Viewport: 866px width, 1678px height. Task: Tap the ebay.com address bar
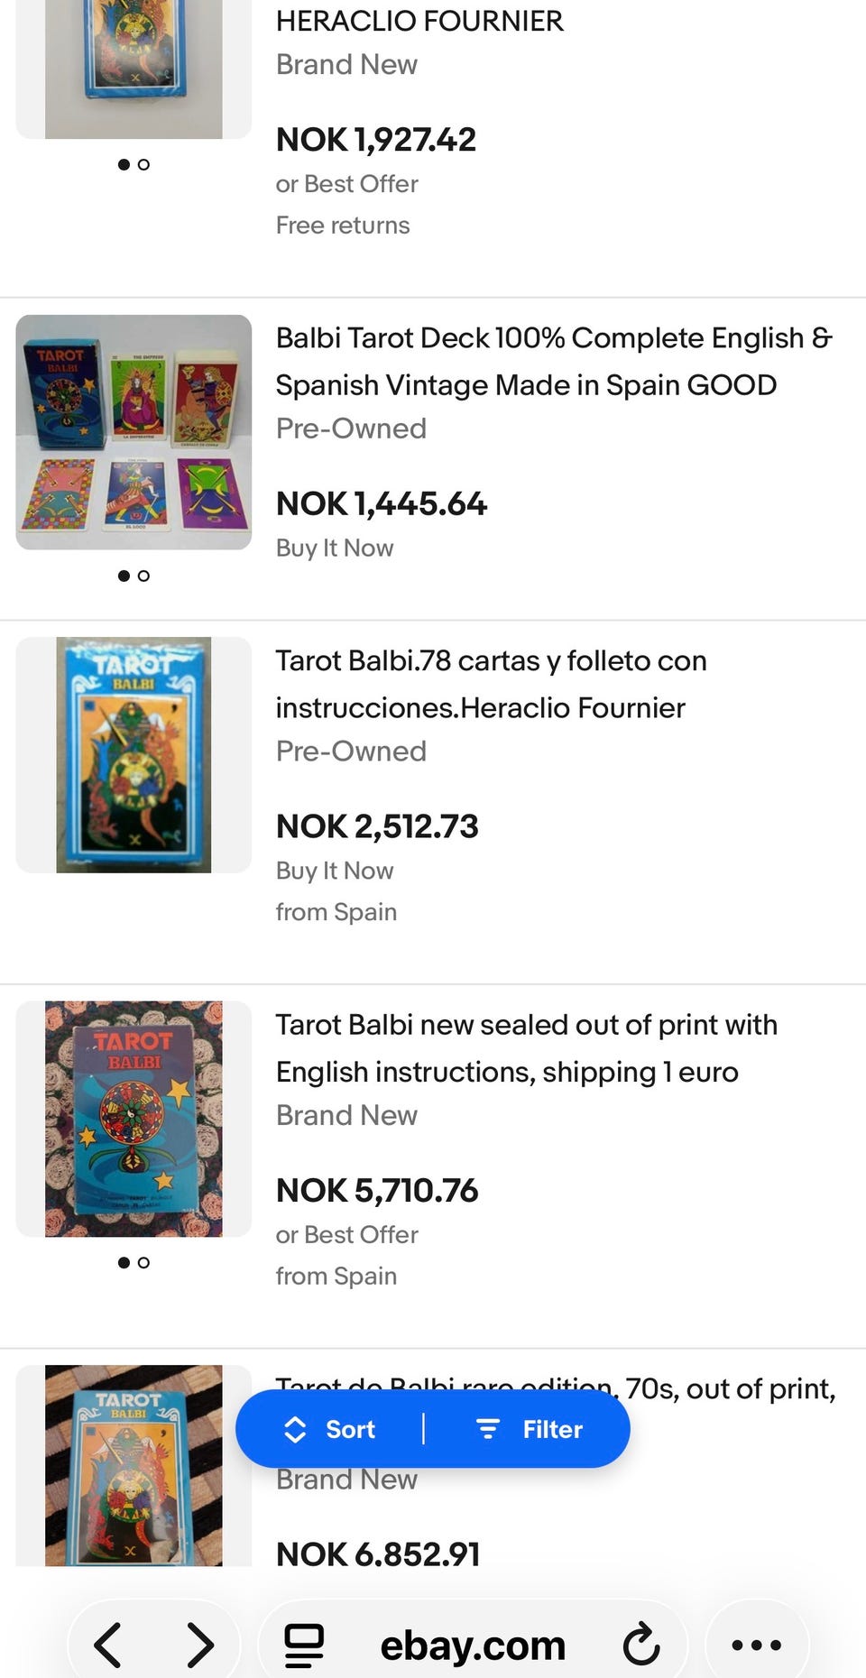[x=473, y=1645]
